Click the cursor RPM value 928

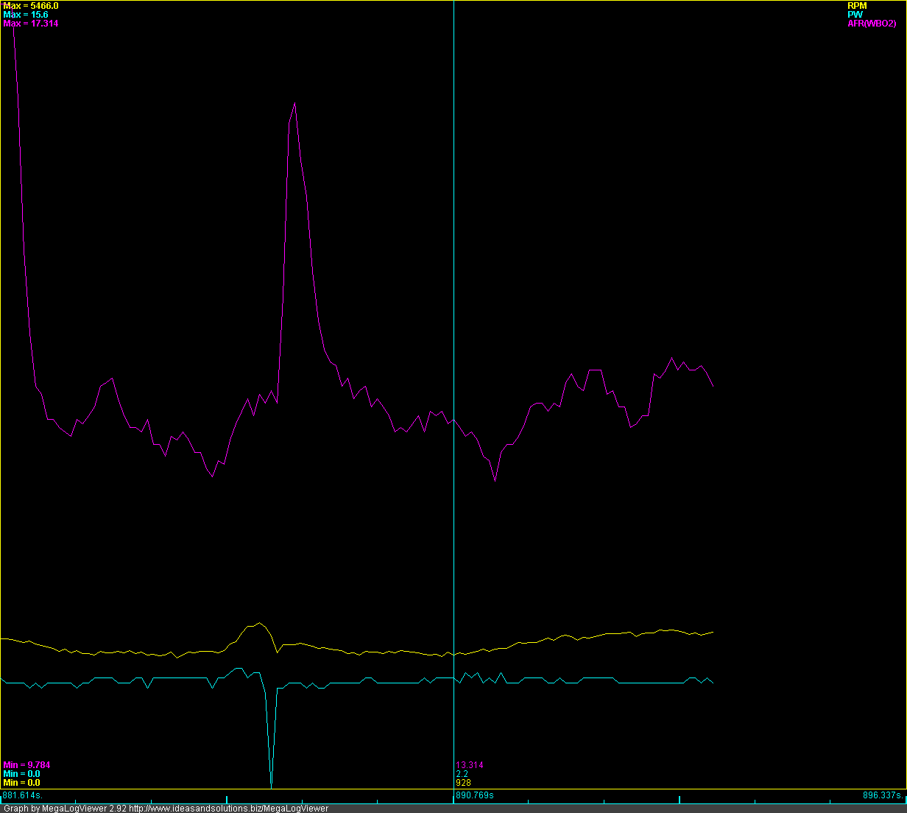[463, 783]
